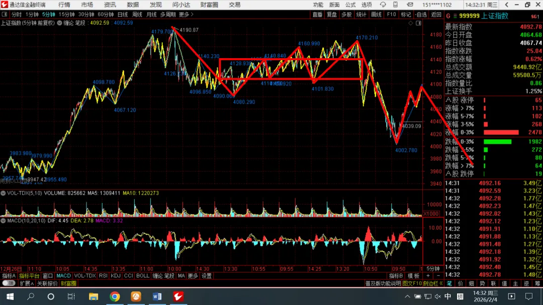This screenshot has height=305, width=543.
Task: Select the 筹 tab in bottom-right panel
Action: [537, 283]
